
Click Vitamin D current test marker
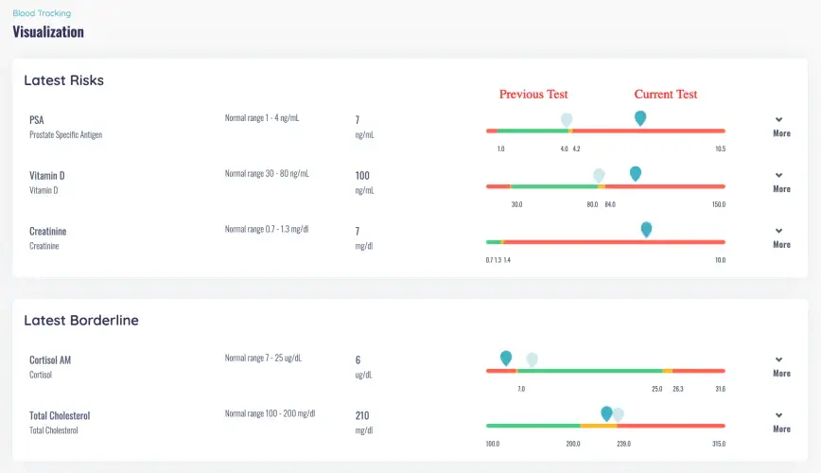636,173
